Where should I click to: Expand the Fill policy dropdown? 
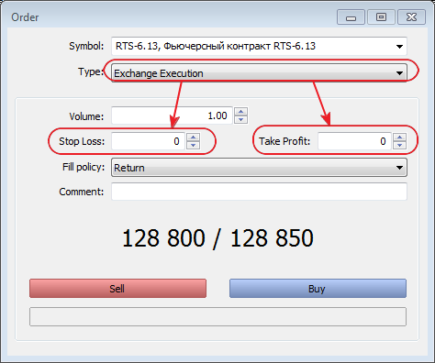click(259, 168)
